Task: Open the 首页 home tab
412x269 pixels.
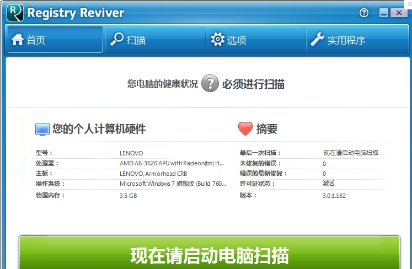Action: (x=55, y=40)
